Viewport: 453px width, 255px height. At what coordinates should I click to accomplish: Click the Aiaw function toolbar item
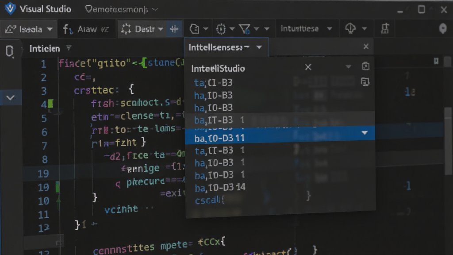click(x=86, y=29)
